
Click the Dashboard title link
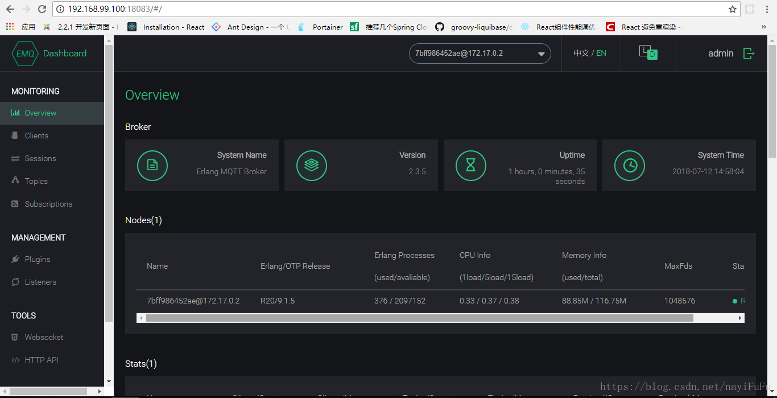tap(65, 54)
